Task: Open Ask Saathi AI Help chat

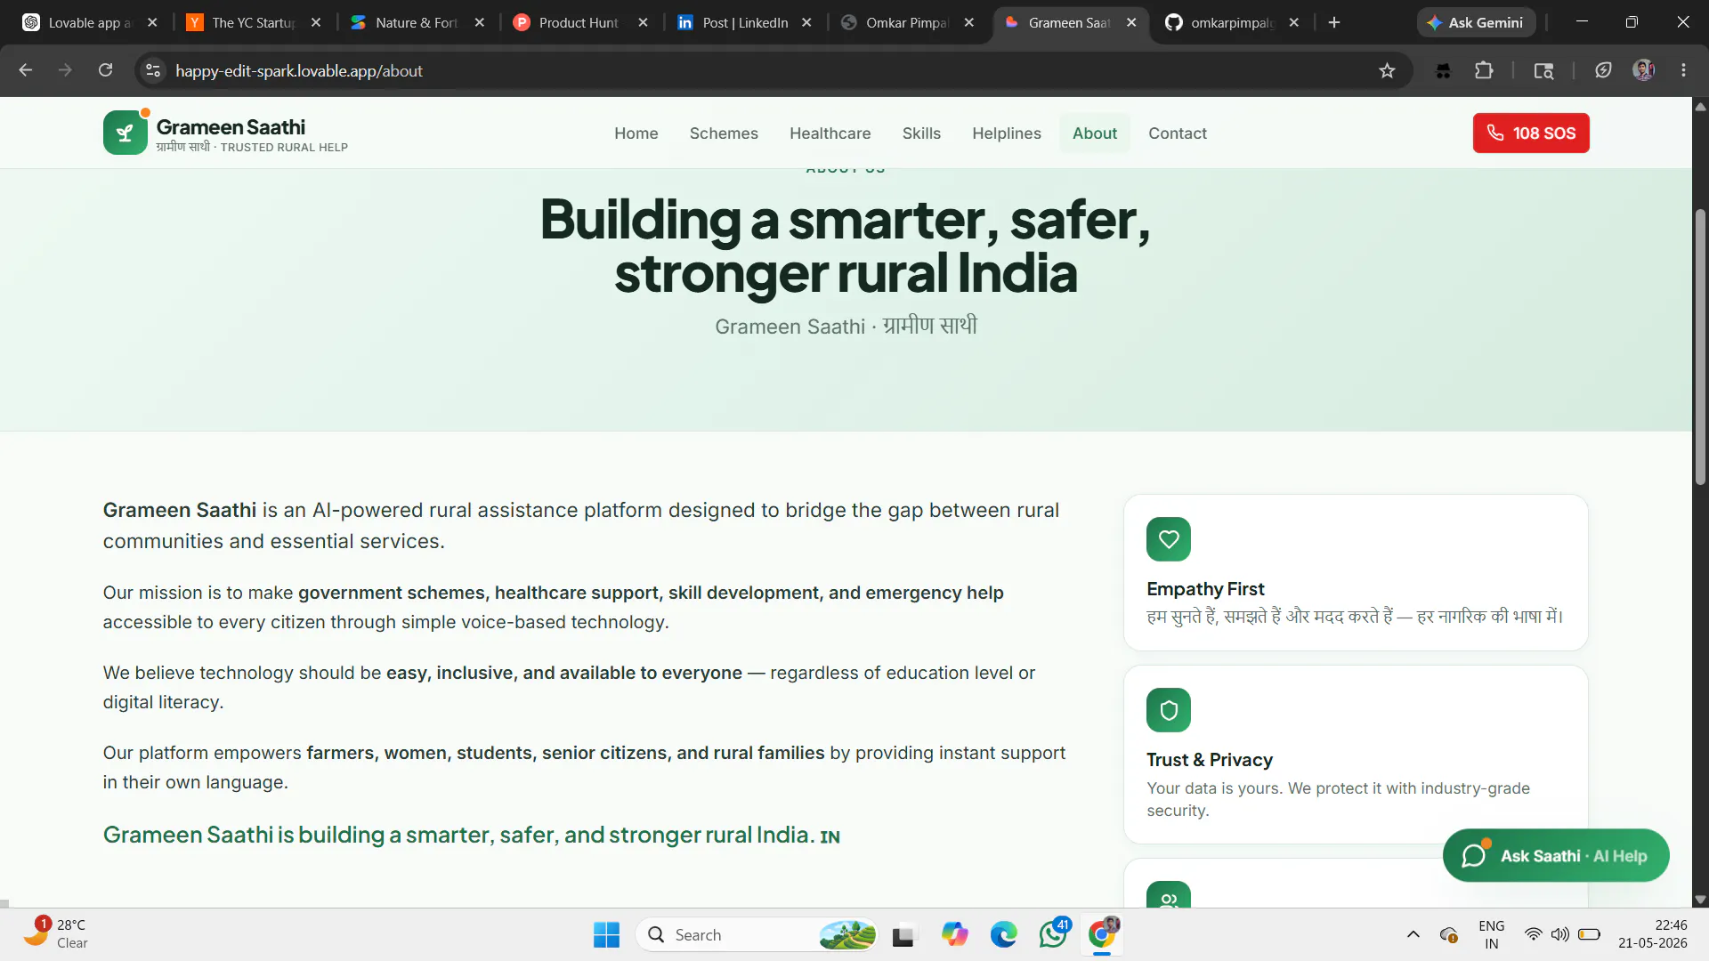Action: tap(1556, 856)
